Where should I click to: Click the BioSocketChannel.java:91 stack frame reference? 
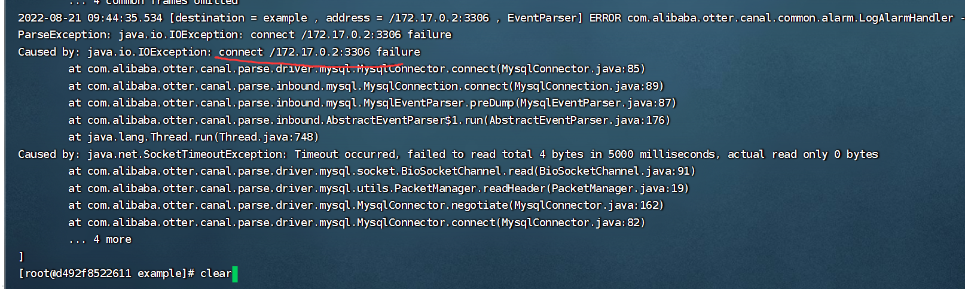coord(616,171)
